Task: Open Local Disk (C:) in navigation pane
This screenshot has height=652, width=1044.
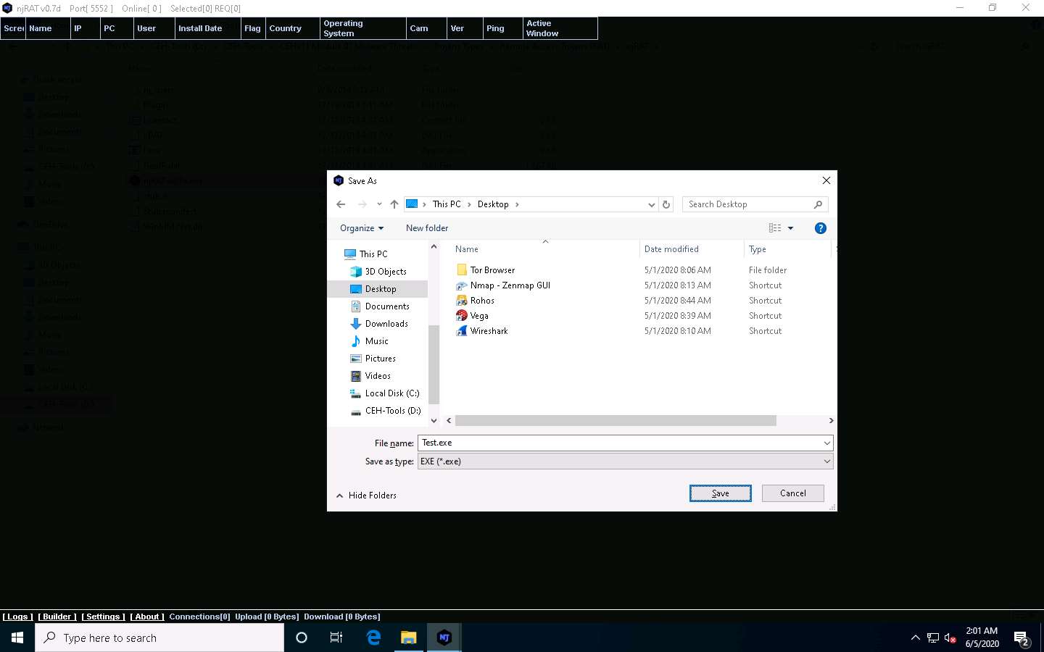Action: [391, 393]
